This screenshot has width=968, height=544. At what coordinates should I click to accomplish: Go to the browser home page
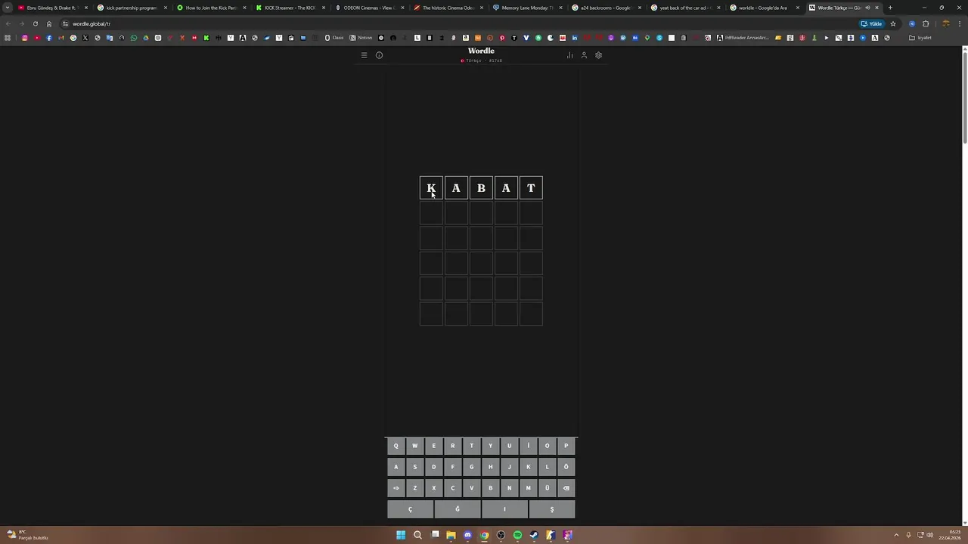point(49,23)
